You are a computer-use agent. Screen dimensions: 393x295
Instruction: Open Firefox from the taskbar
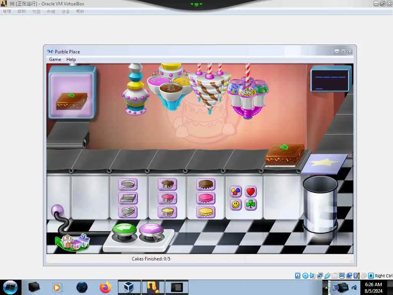point(106,287)
